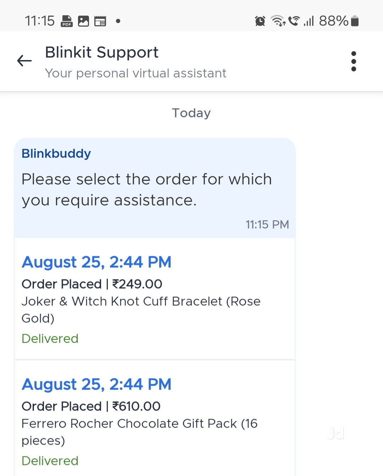Screen dimensions: 383x476
Task: Tap the battery icon in status bar
Action: [355, 21]
